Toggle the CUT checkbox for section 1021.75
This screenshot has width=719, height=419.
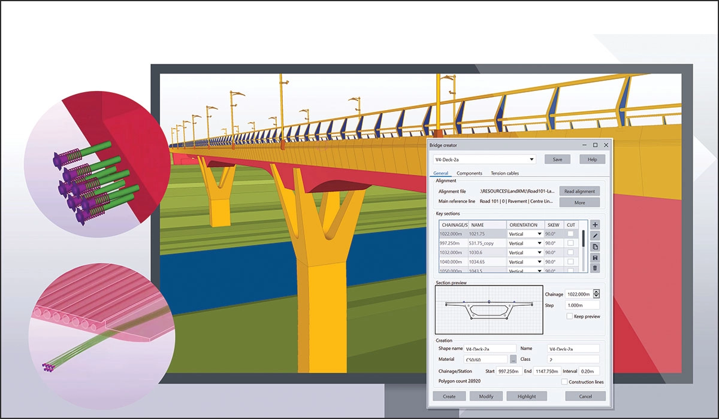(571, 234)
